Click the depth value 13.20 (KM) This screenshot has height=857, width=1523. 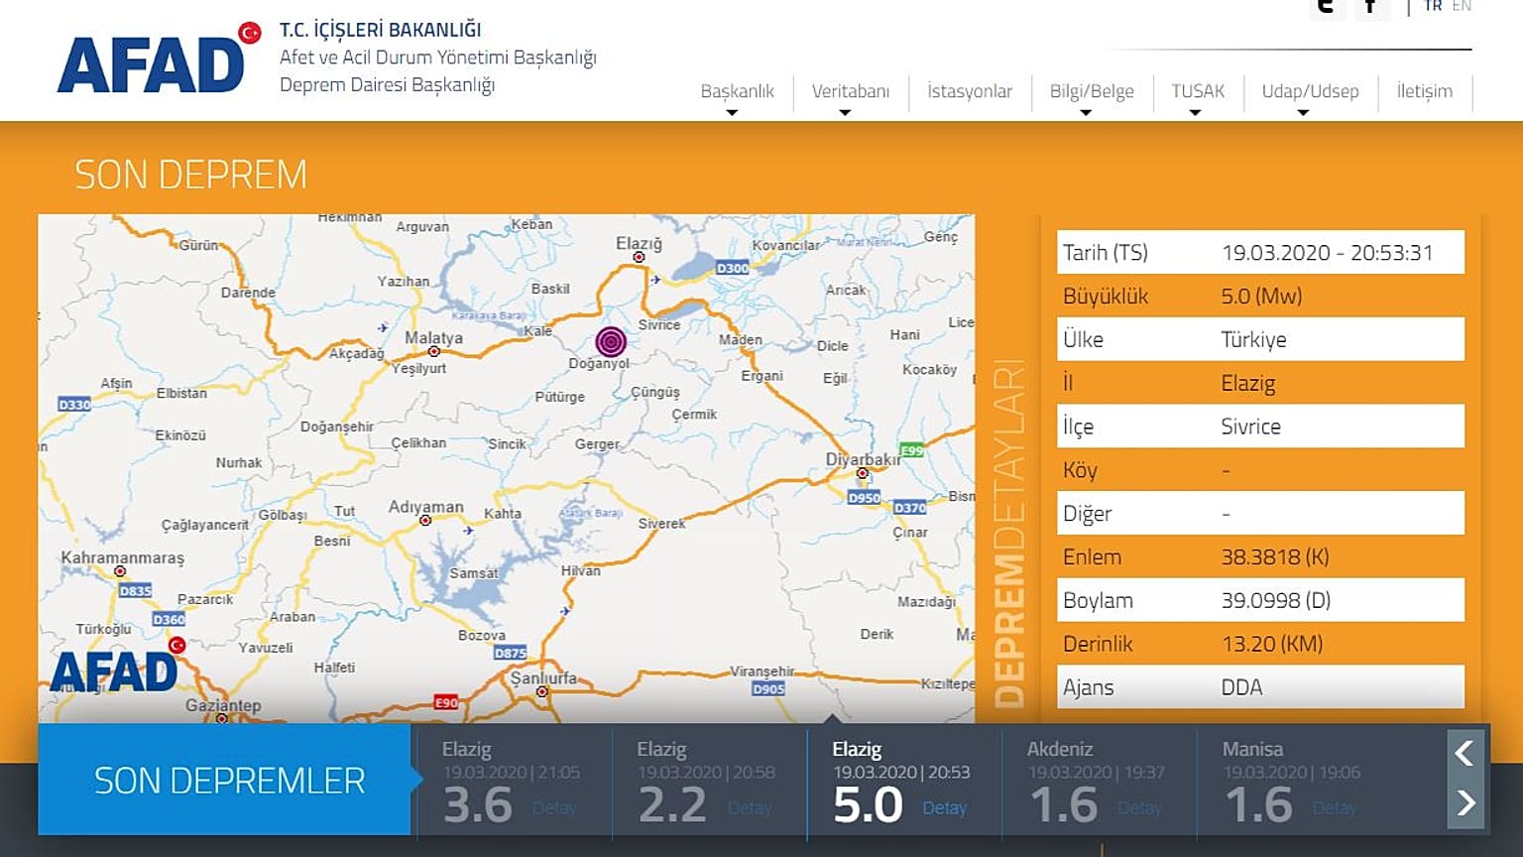[1272, 645]
